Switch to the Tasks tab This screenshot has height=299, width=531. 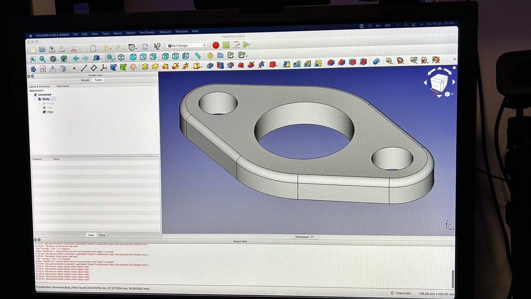(x=98, y=80)
